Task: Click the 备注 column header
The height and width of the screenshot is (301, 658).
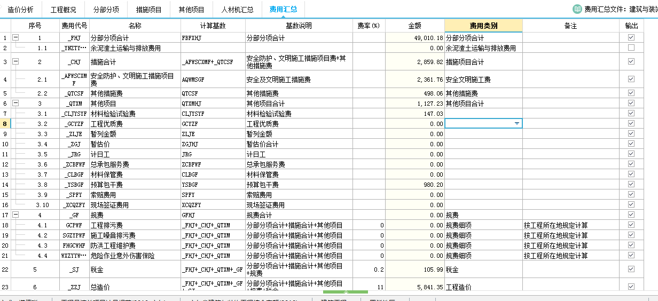Action: 570,26
